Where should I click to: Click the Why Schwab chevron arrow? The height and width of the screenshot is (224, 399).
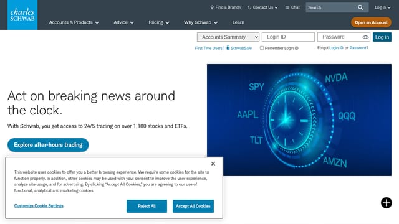[x=216, y=22]
